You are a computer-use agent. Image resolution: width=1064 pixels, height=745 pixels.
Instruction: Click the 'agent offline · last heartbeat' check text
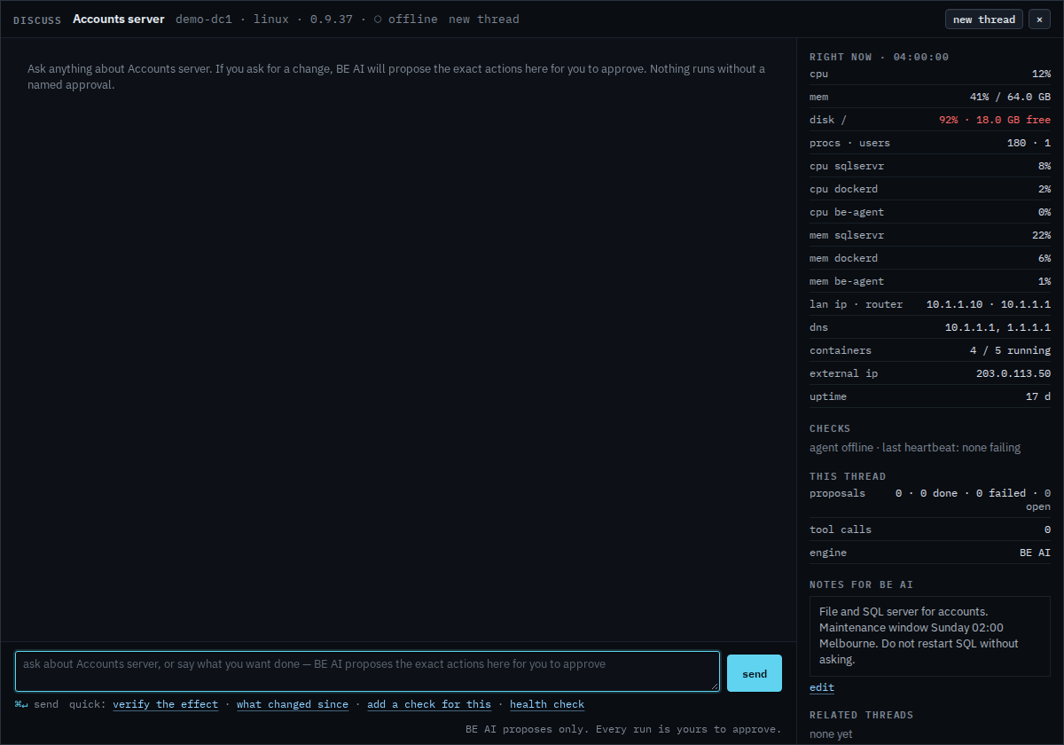[915, 448]
